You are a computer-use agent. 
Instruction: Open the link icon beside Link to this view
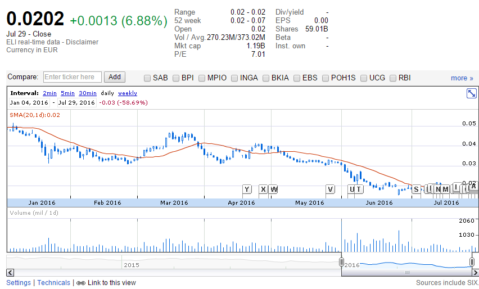click(80, 283)
